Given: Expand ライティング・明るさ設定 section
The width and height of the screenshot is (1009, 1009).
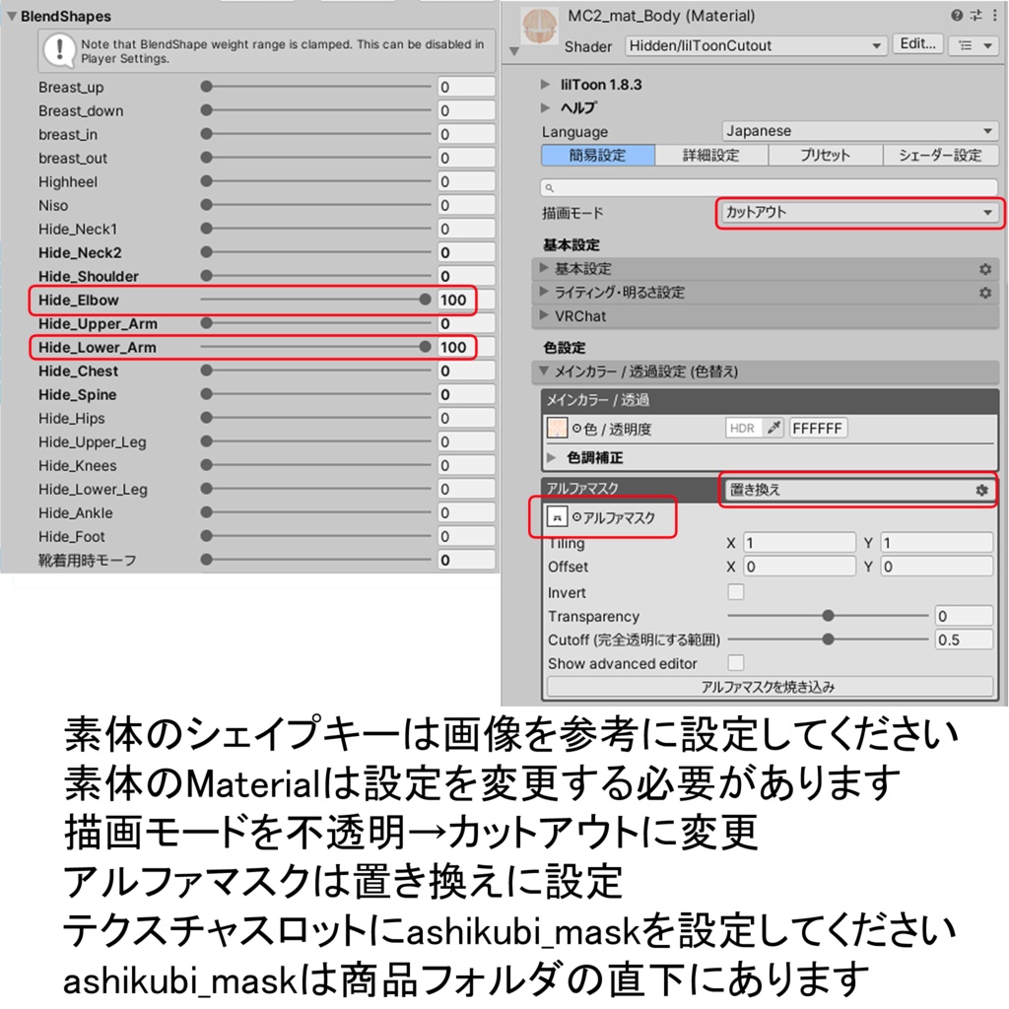Looking at the screenshot, I should point(544,292).
